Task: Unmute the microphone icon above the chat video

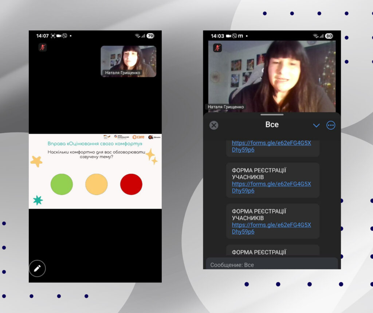Action: point(217,48)
